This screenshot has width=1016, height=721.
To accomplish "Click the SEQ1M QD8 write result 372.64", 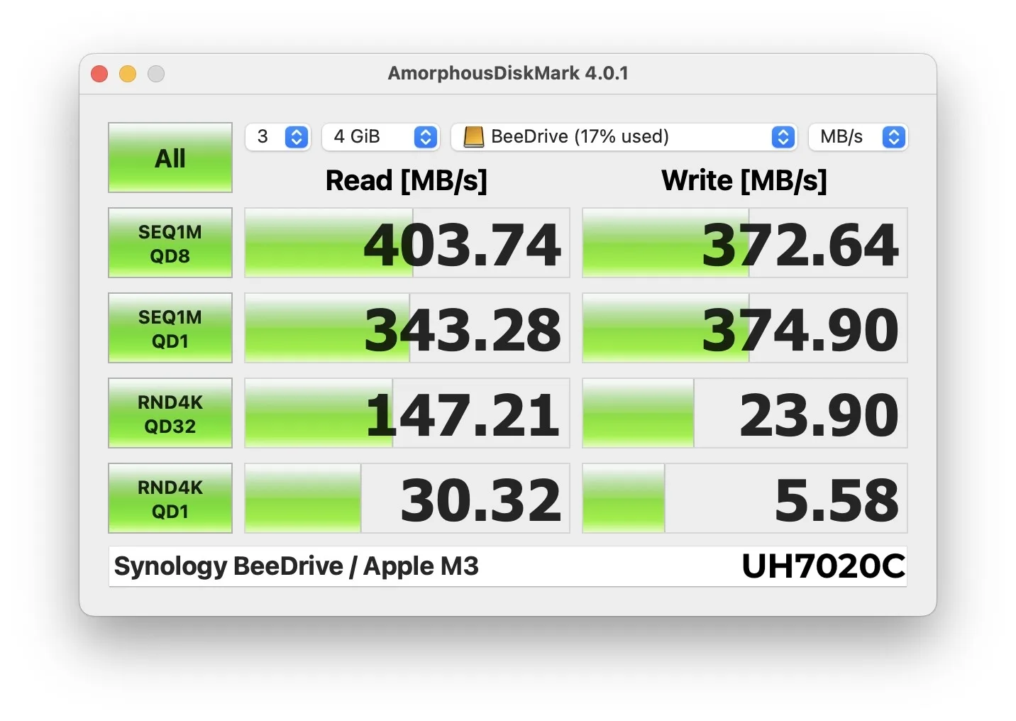I will coord(745,243).
